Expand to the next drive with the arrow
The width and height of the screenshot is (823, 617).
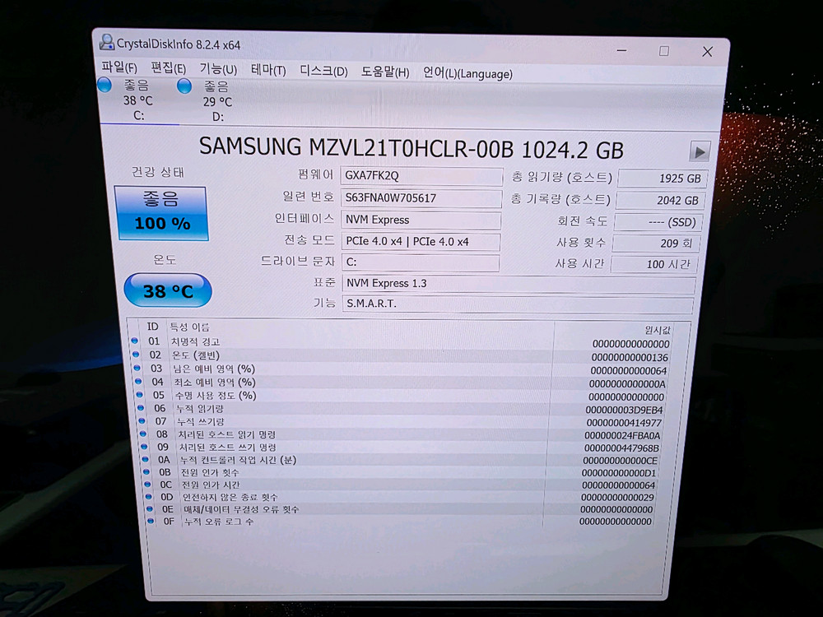point(699,151)
